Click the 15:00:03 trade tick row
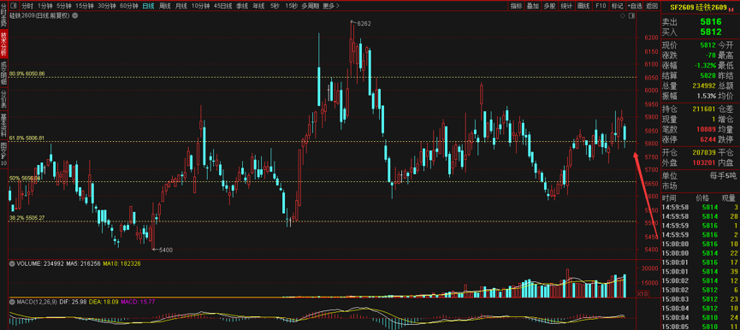This screenshot has height=330, width=740. coord(701,299)
